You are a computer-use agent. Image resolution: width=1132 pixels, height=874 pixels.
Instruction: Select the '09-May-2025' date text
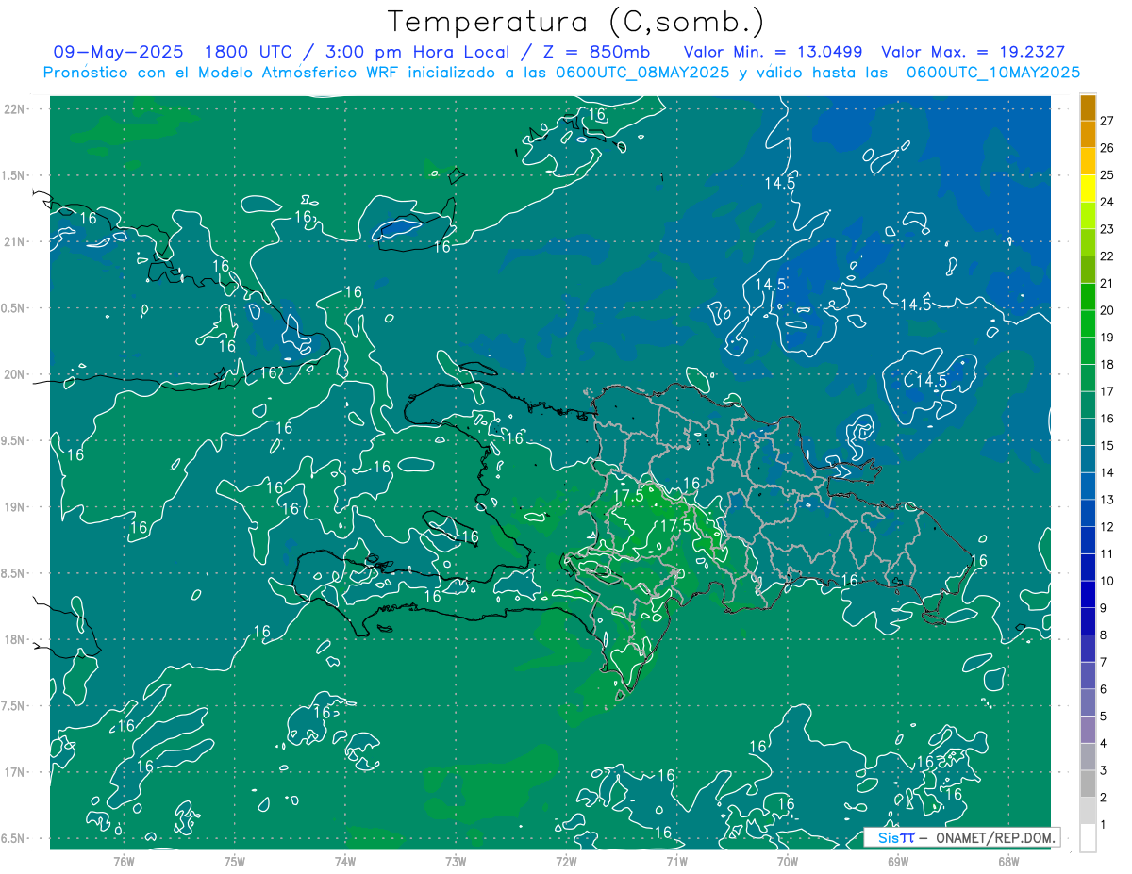[x=118, y=52]
